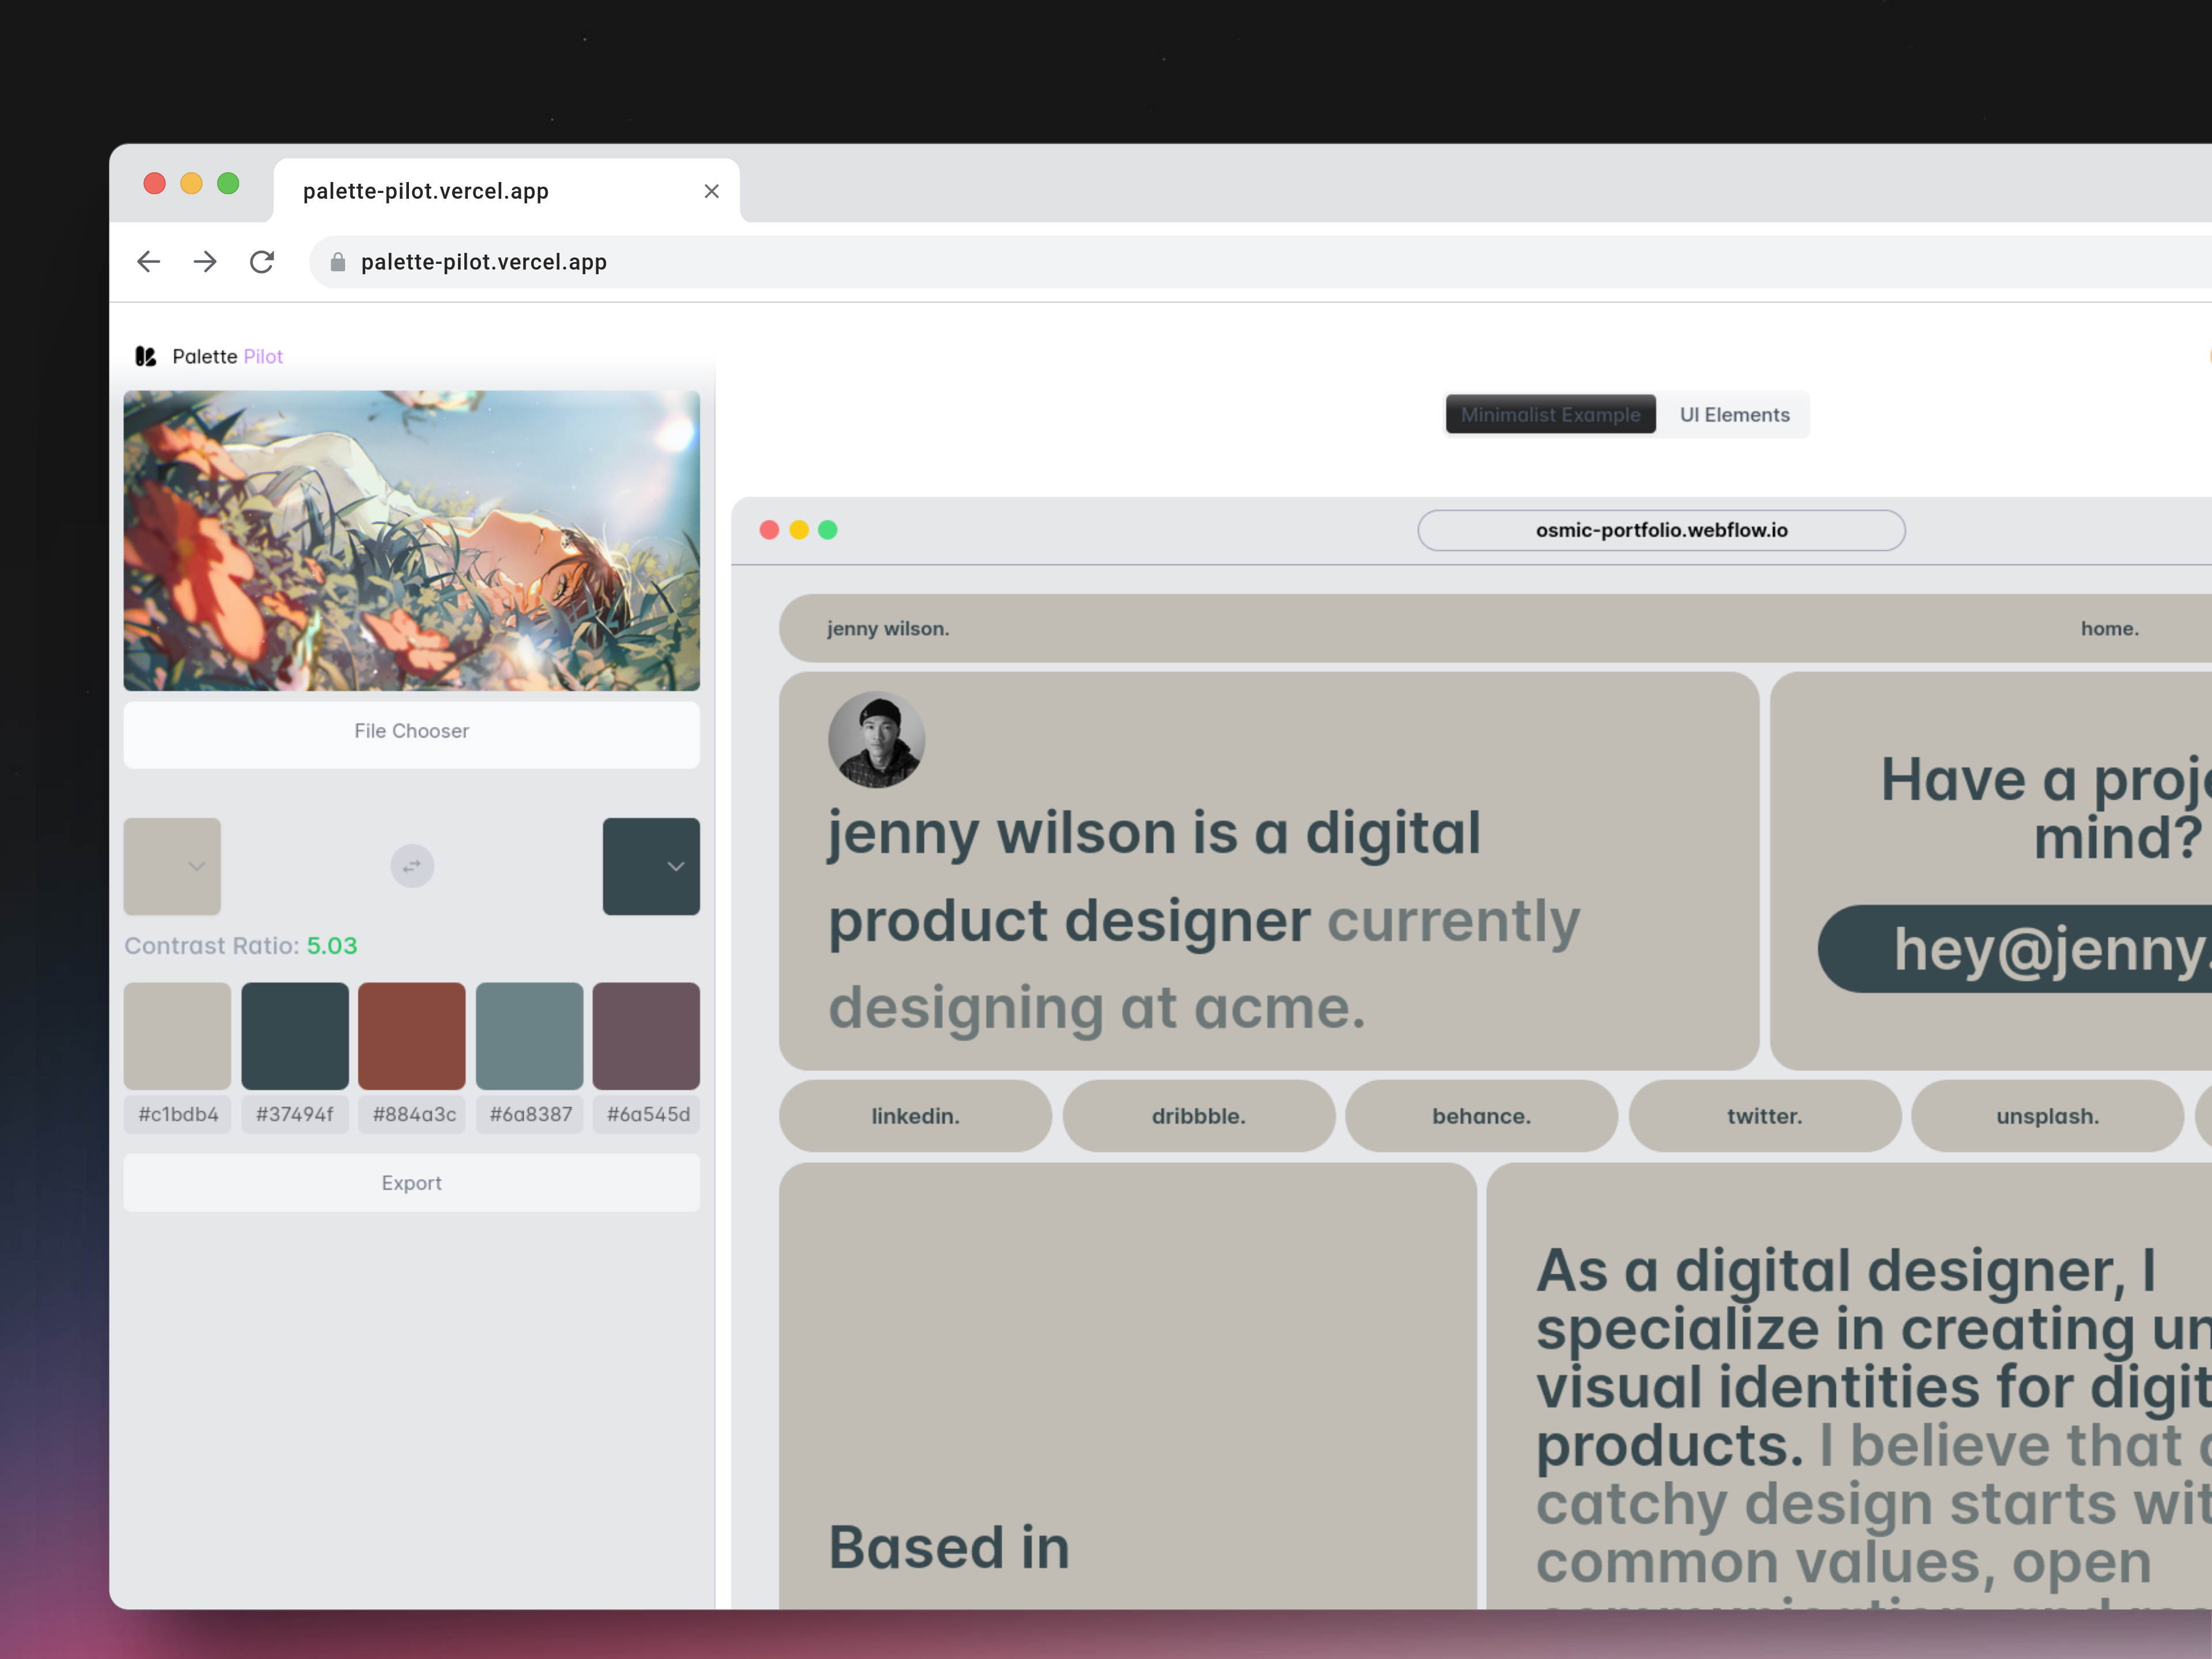Click the Palette Pilot logo icon
The height and width of the screenshot is (1659, 2212).
click(146, 357)
